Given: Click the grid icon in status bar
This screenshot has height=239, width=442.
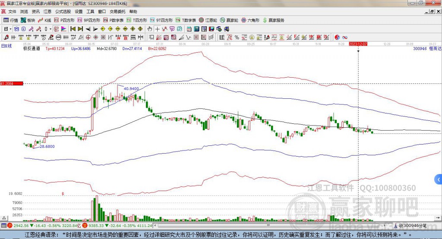Looking at the screenshot, I should pos(3,226).
